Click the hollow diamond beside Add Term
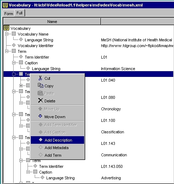 pos(40,155)
